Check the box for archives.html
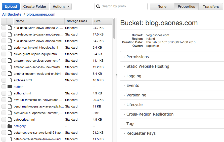The image size is (224, 142). tap(4, 80)
